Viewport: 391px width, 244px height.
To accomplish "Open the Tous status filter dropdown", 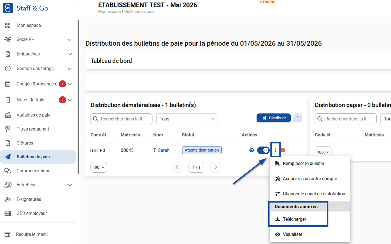I will (187, 119).
